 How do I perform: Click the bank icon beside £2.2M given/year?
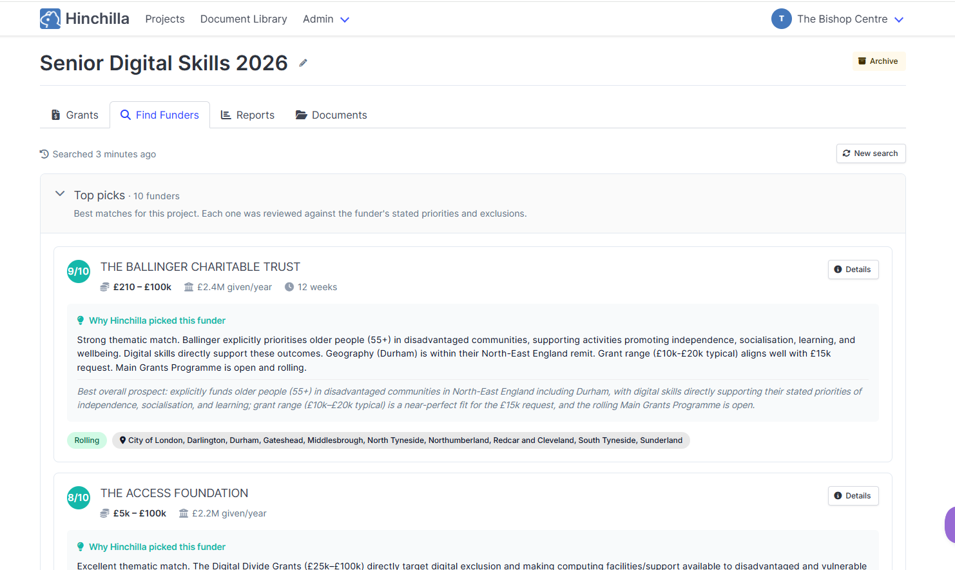coord(184,513)
